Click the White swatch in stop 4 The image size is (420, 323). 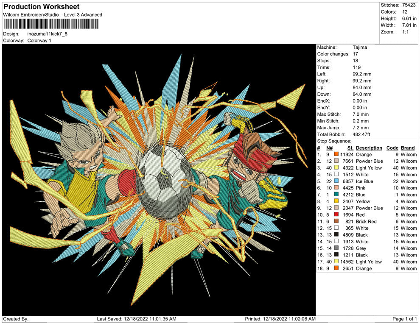click(336, 175)
